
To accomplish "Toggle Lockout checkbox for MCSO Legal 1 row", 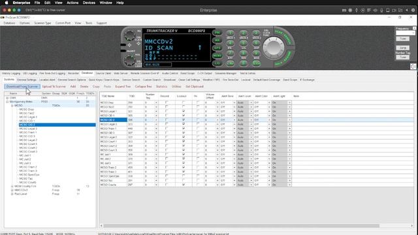I will click(184, 111).
